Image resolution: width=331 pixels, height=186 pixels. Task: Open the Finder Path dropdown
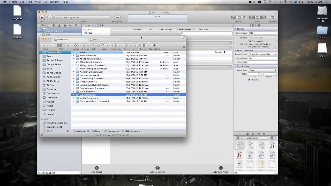click(94, 45)
